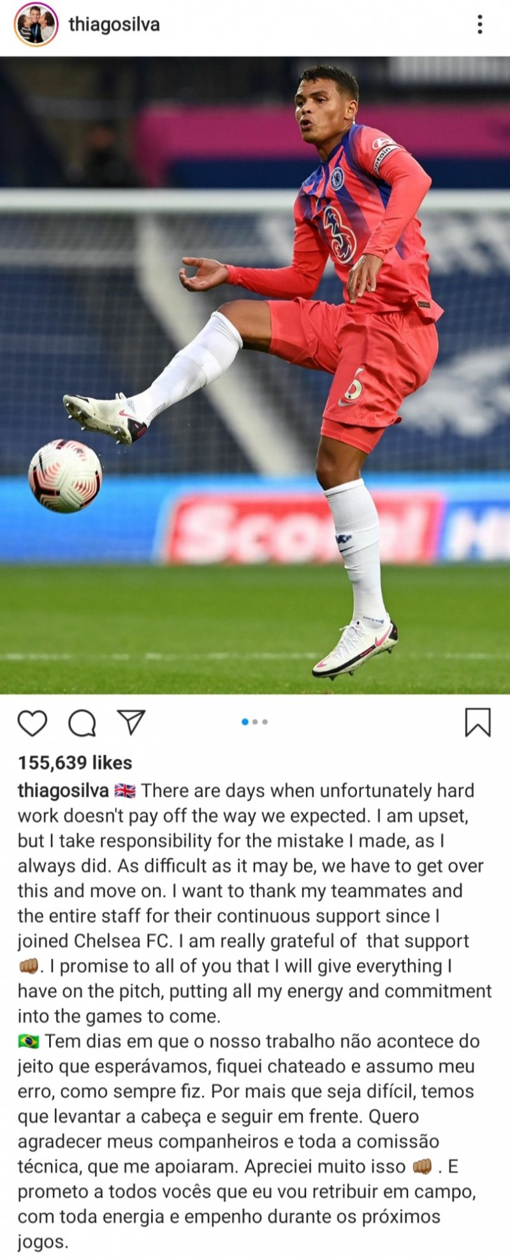
Task: Open the three-dot options menu
Action: pos(480,24)
